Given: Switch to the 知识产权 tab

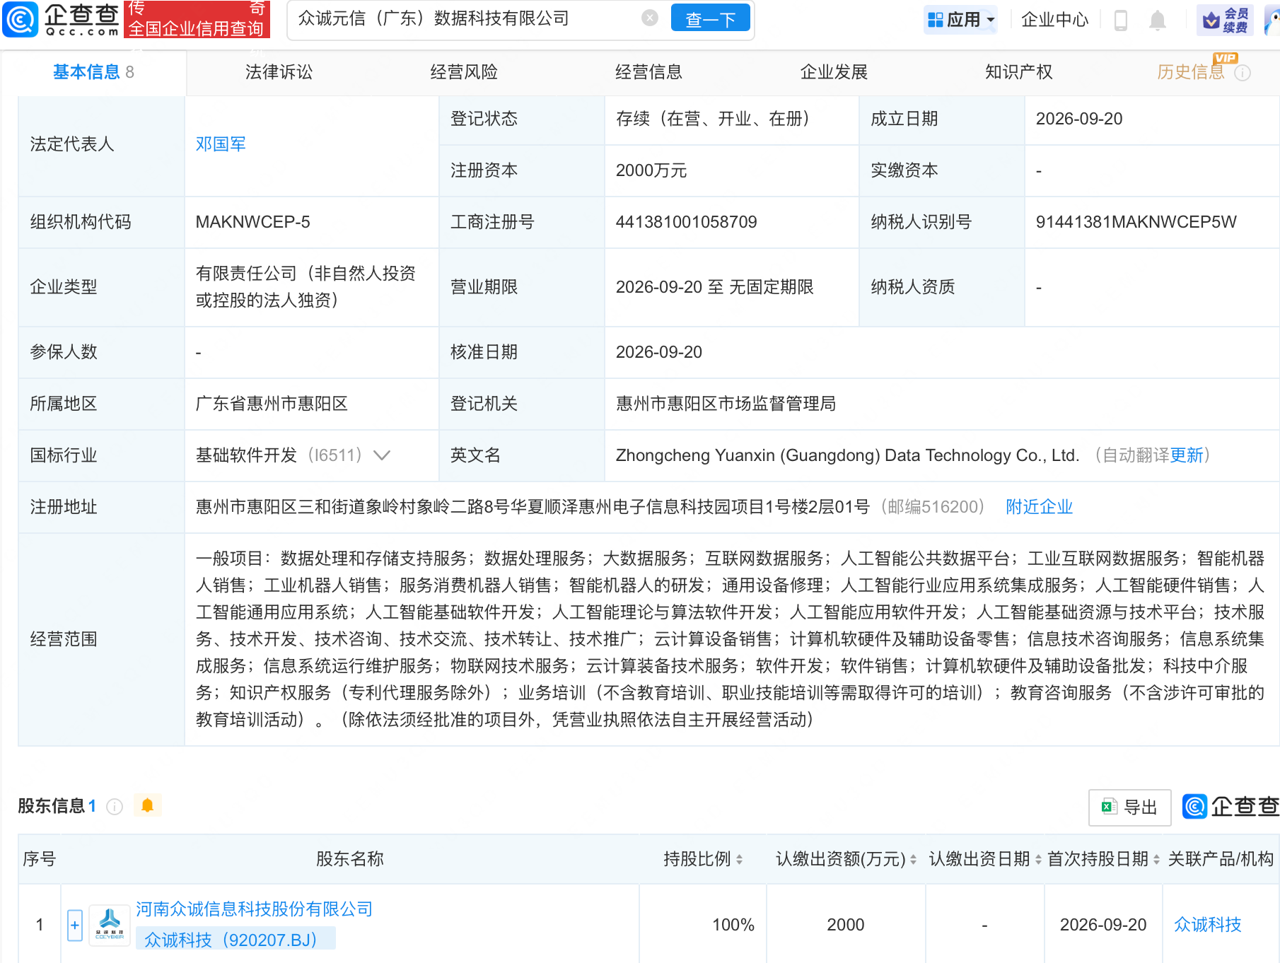Looking at the screenshot, I should (1018, 72).
